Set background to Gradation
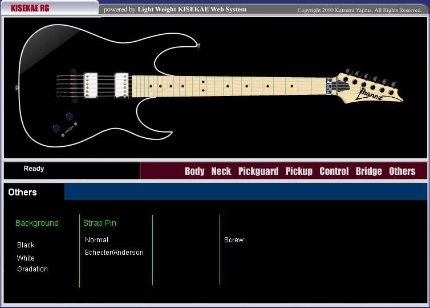The height and width of the screenshot is (308, 430). point(33,269)
